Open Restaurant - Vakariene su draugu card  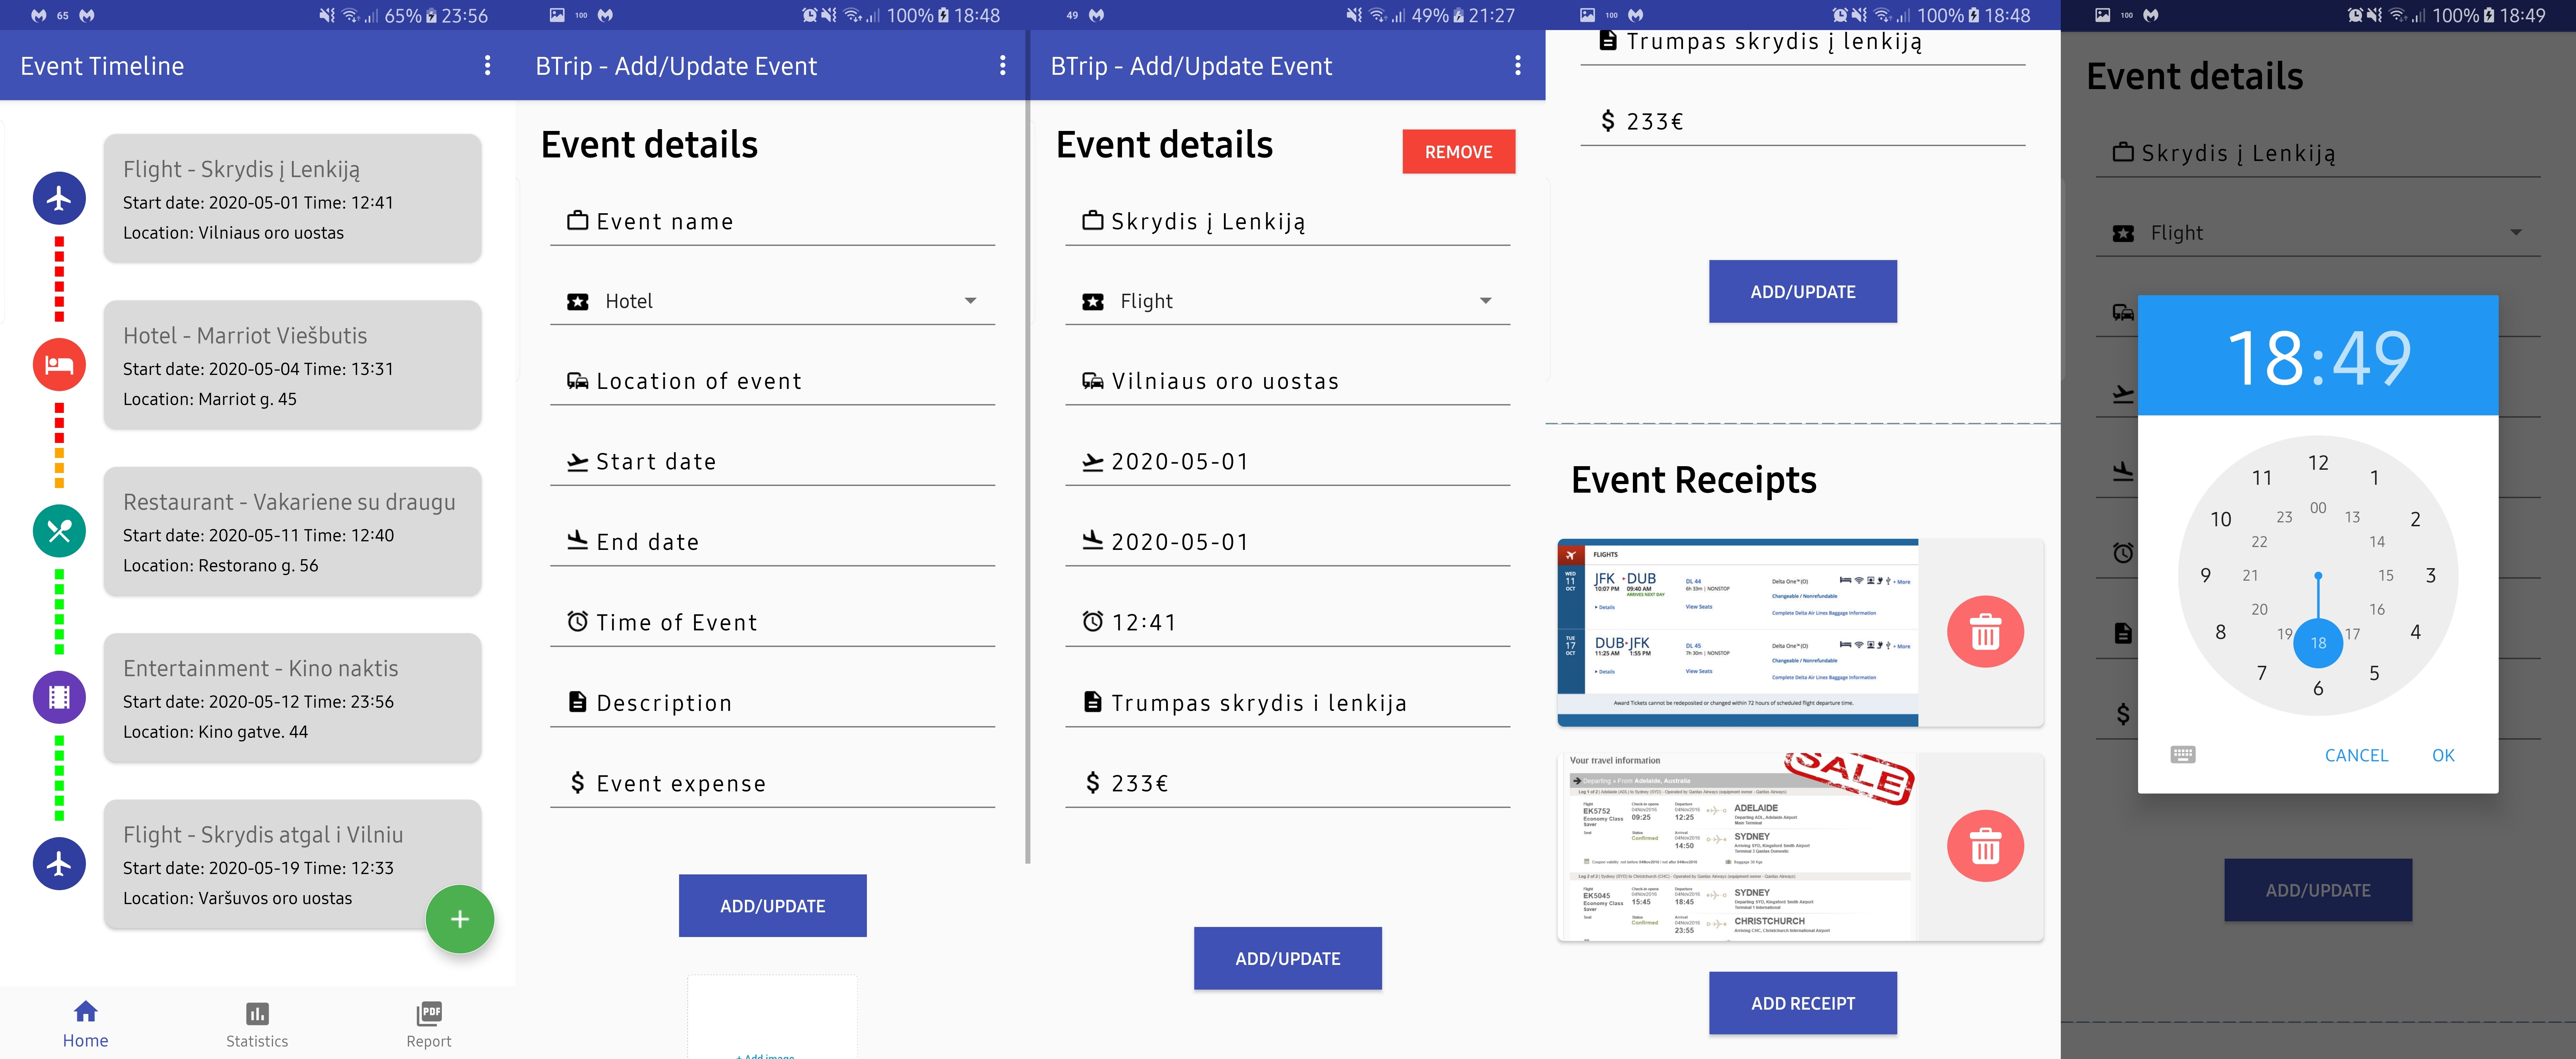click(x=292, y=531)
